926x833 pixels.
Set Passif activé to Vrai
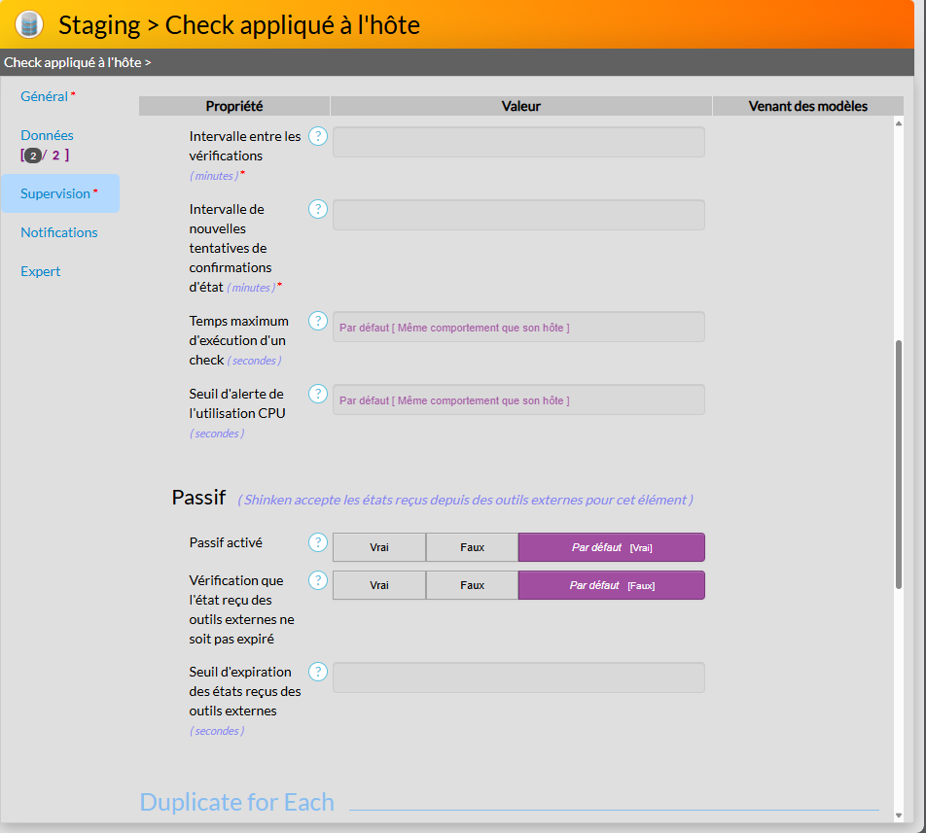point(379,547)
